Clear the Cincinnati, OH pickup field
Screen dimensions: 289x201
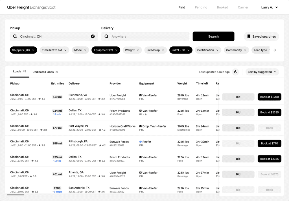coord(93,36)
